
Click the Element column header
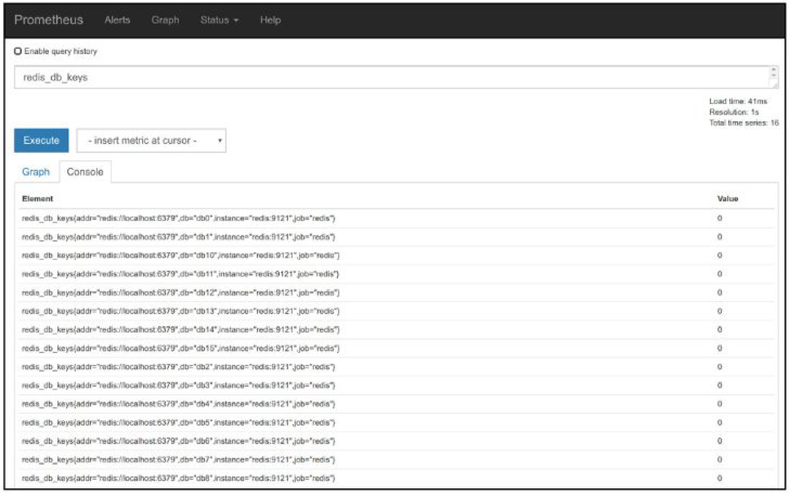38,199
